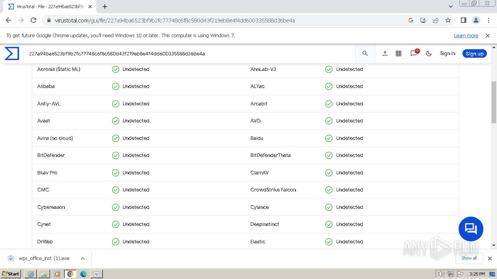Click Undetected checkmark in Elastic row
Viewport: 497px width, 279px height.
click(329, 241)
